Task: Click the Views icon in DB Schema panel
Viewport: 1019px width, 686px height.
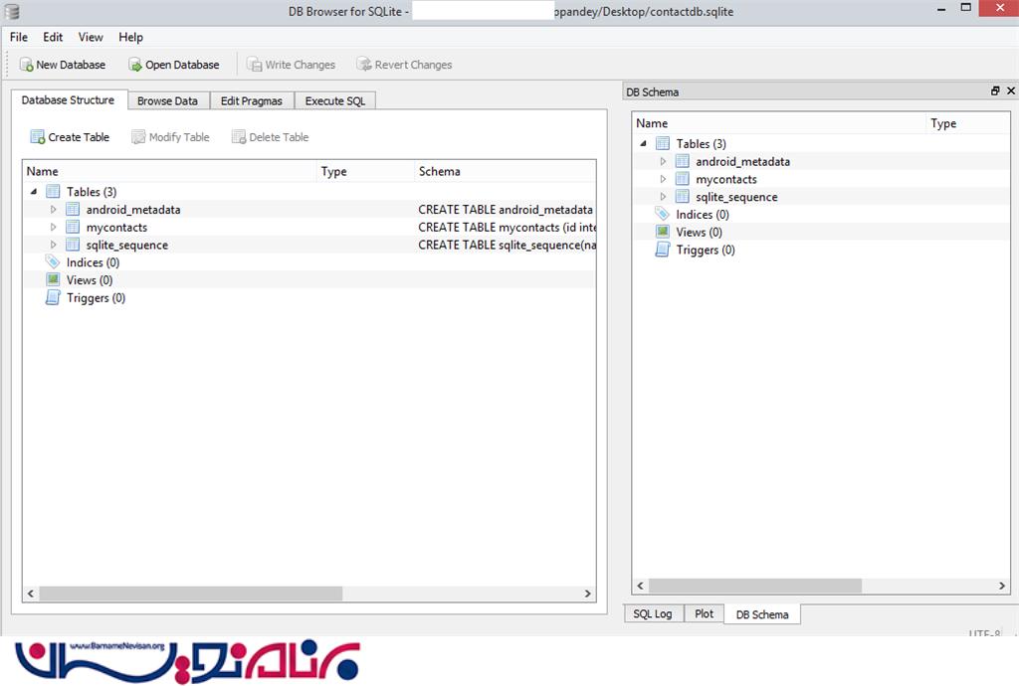Action: point(663,232)
